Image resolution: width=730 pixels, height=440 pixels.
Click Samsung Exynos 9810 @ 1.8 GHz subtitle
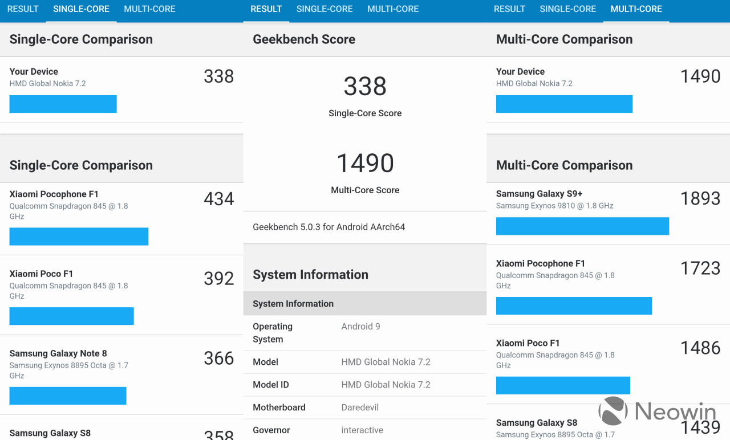point(554,206)
